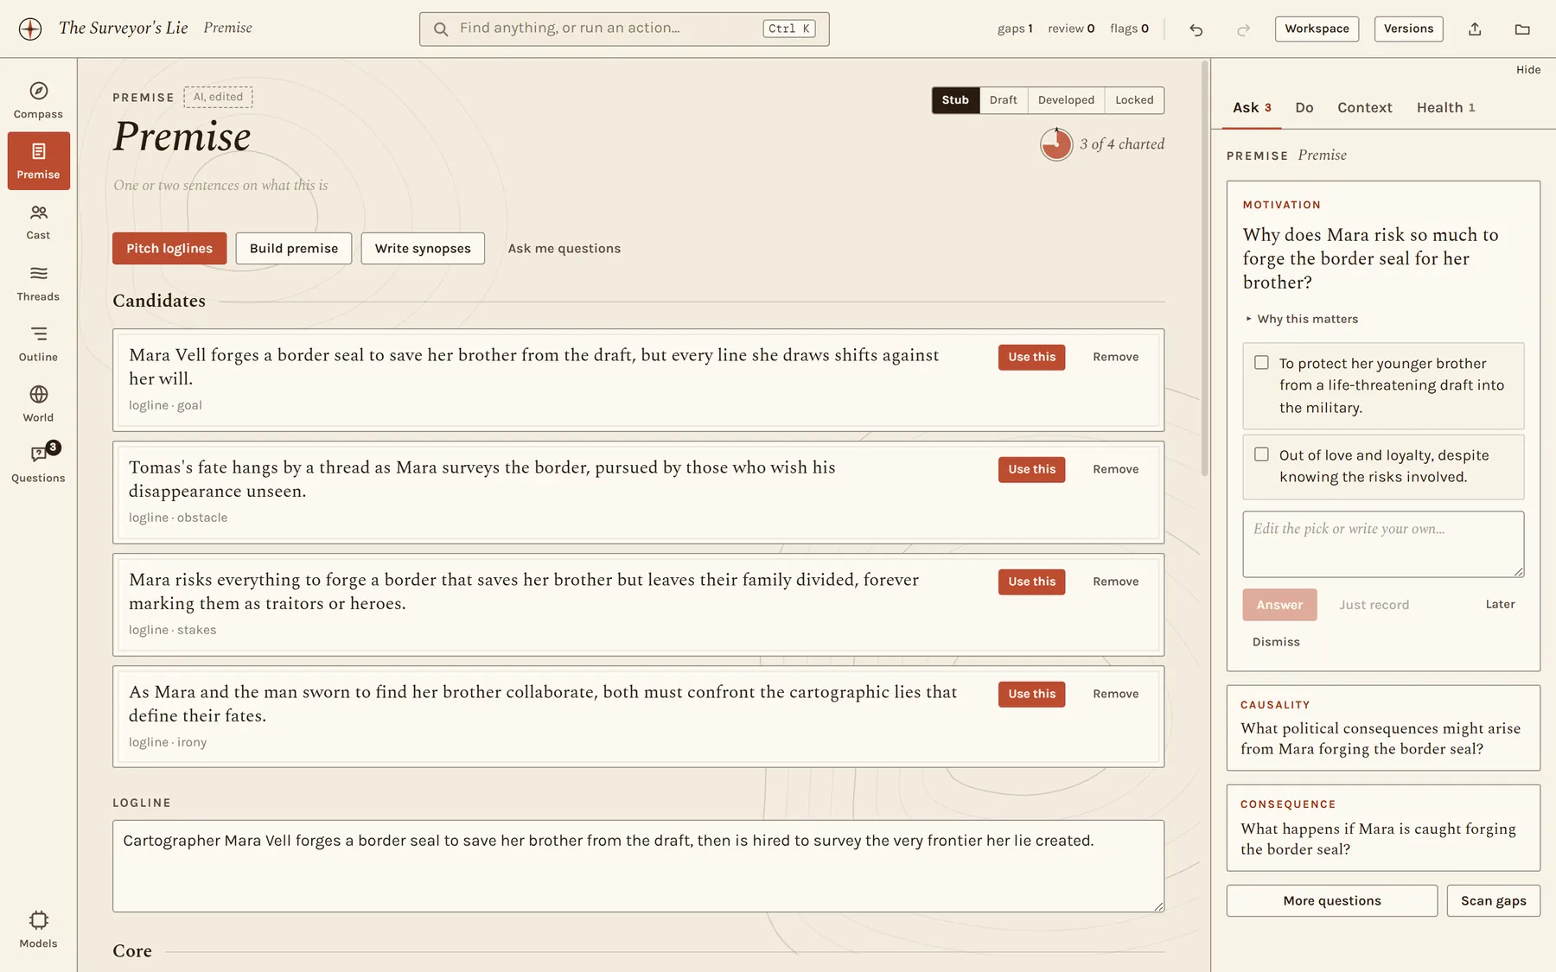The image size is (1556, 972).
Task: Open the Compass sidebar section
Action: point(38,100)
